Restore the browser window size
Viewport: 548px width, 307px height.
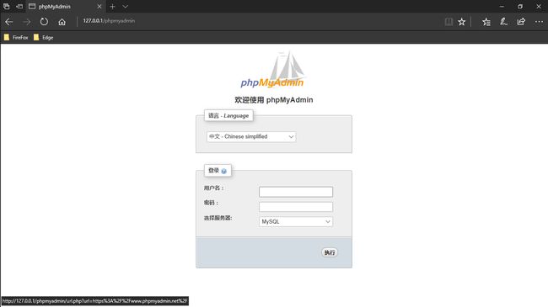(520, 6)
